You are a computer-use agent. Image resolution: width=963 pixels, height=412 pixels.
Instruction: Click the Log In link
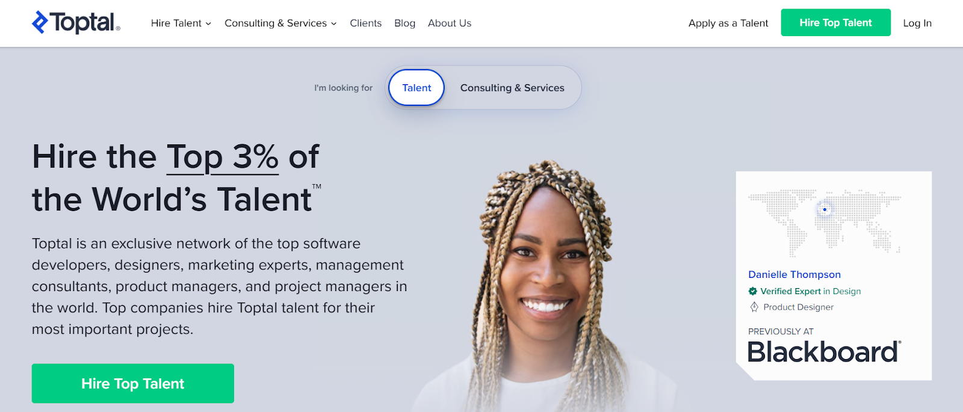tap(917, 23)
